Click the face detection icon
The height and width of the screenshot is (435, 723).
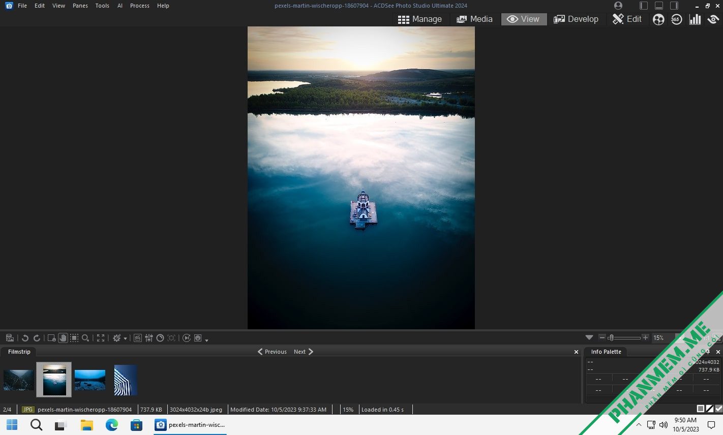point(171,338)
